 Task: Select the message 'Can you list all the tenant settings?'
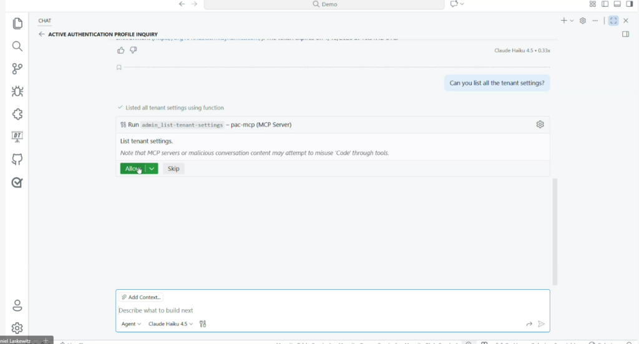coord(497,83)
